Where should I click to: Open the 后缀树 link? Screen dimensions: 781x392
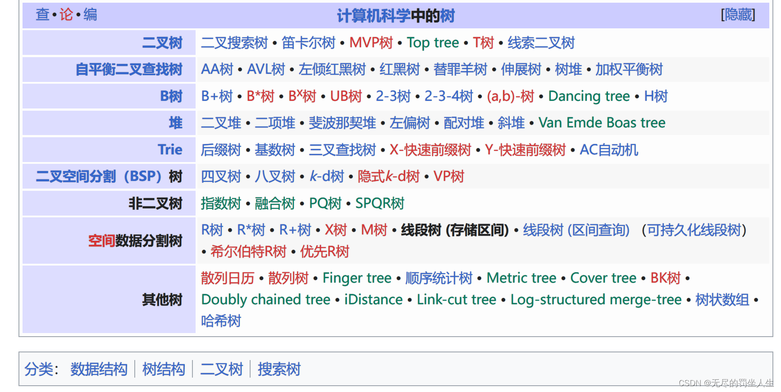click(221, 149)
